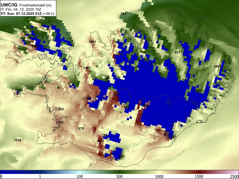Viewport: 239px width, 179px height.
Task: Click the map value 1597
Action: [87, 98]
